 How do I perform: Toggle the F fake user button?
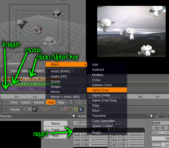(x=119, y=123)
